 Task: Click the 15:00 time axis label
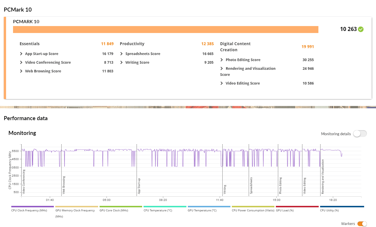click(x=276, y=200)
